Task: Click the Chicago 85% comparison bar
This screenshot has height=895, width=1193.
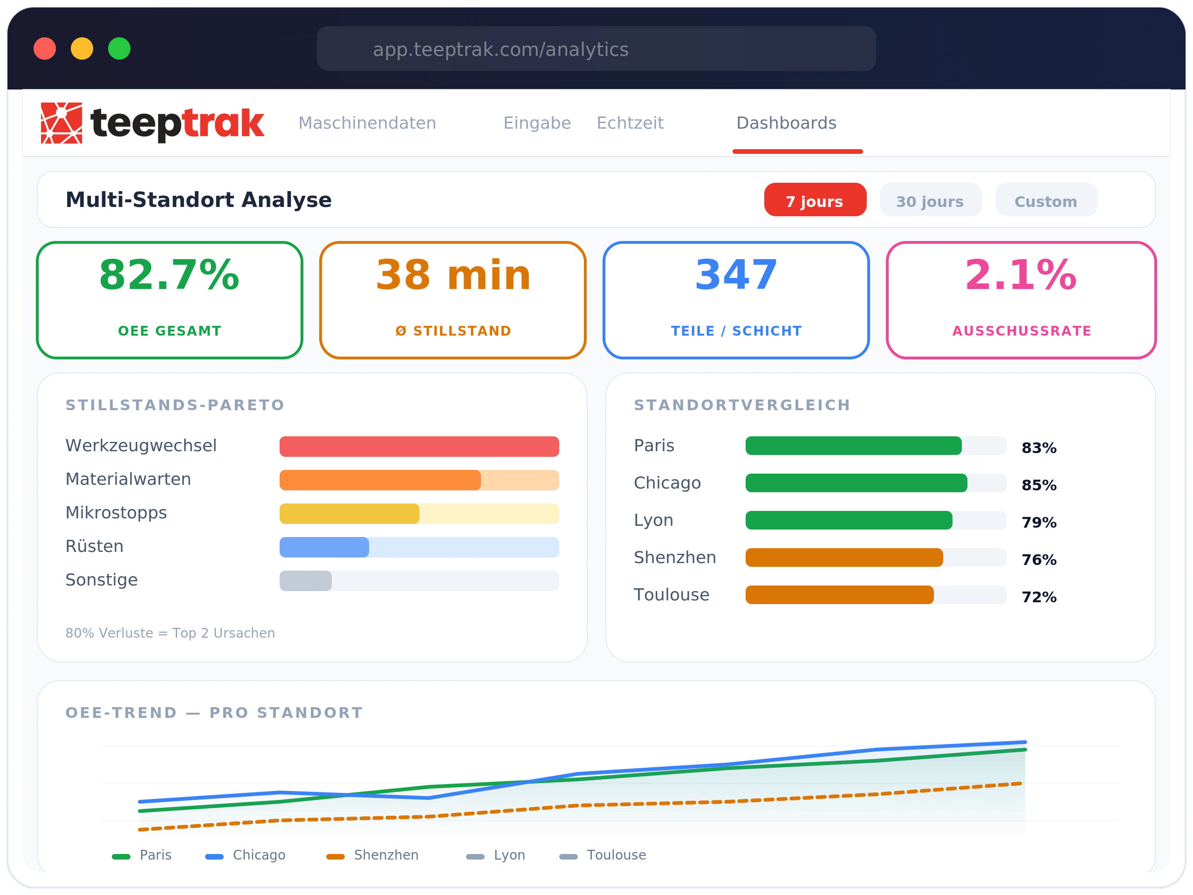Action: [856, 483]
